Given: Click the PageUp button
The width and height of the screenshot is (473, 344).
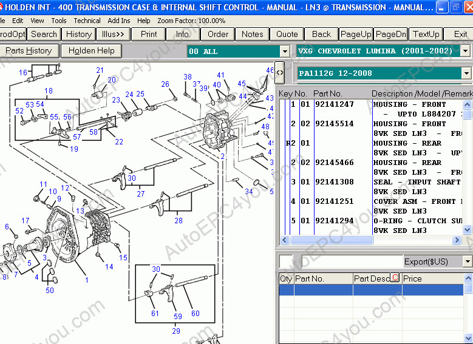Looking at the screenshot, I should [356, 34].
